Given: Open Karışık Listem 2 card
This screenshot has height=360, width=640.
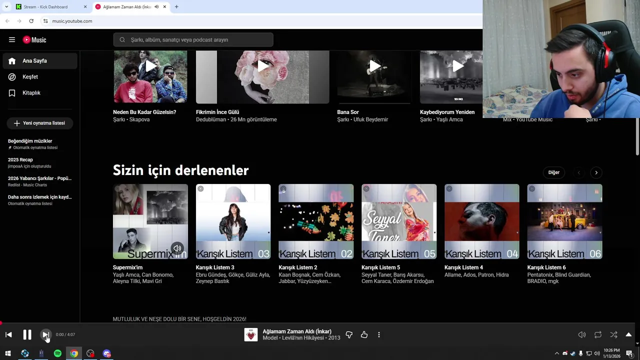Looking at the screenshot, I should click(x=316, y=221).
